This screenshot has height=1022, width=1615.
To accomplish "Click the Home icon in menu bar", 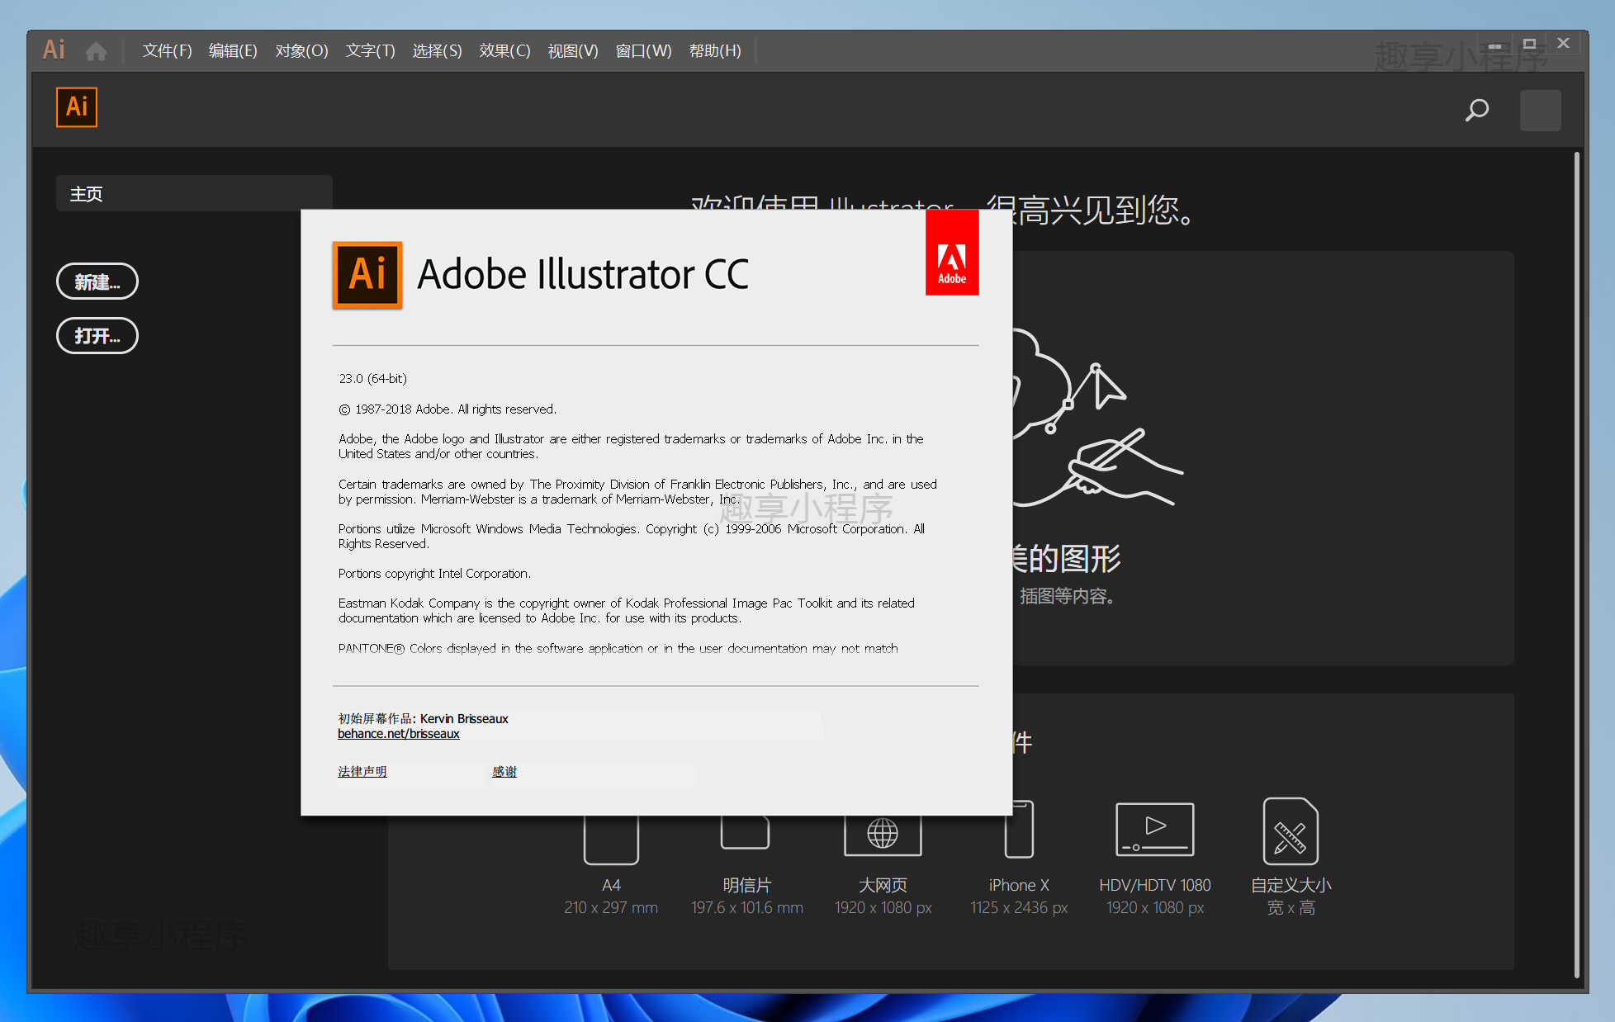I will (96, 51).
